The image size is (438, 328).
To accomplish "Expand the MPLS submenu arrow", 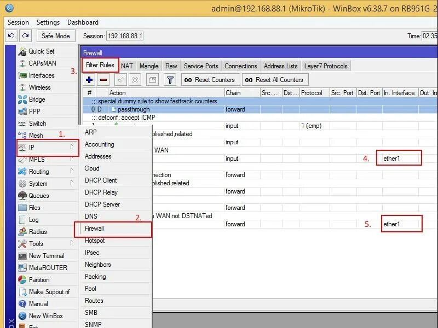I will click(x=72, y=159).
